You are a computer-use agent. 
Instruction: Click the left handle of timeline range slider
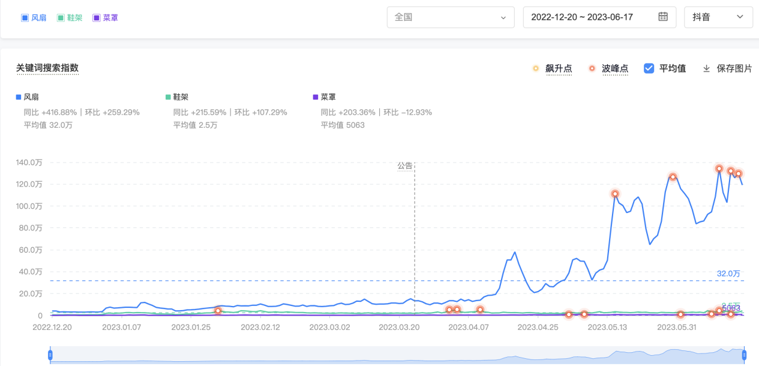coord(50,355)
